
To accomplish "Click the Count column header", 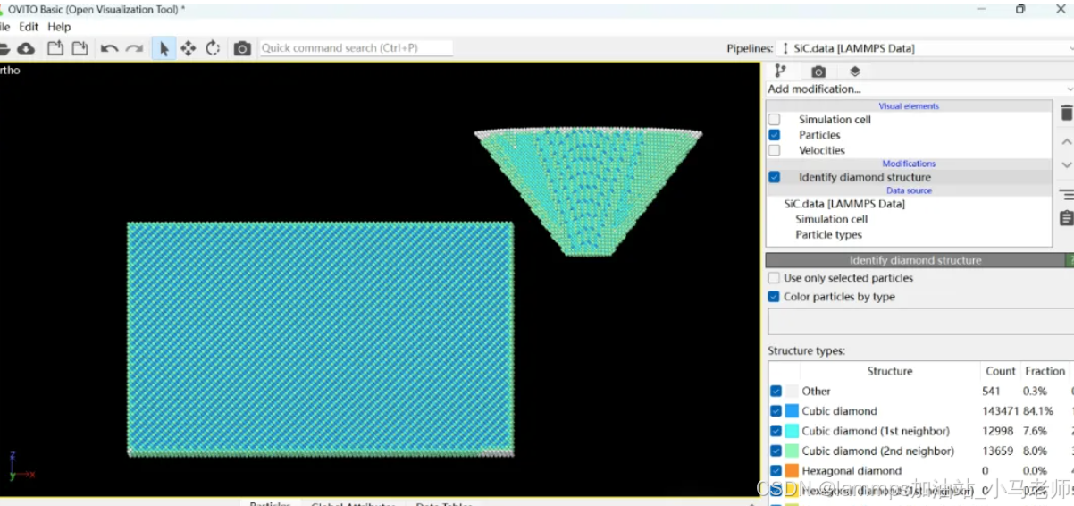I will tap(1001, 371).
